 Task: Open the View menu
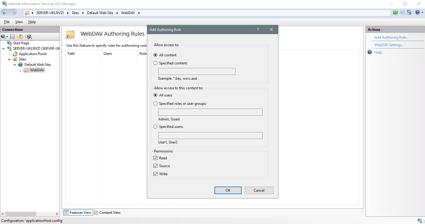point(19,22)
